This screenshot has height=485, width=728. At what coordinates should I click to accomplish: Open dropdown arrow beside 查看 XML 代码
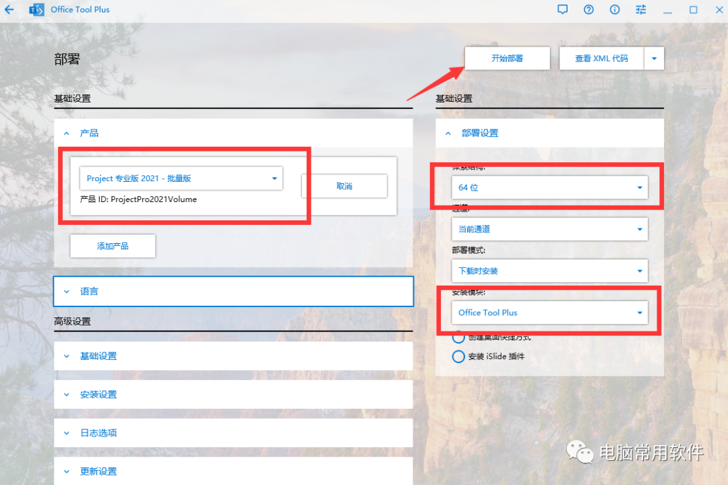[x=654, y=59]
